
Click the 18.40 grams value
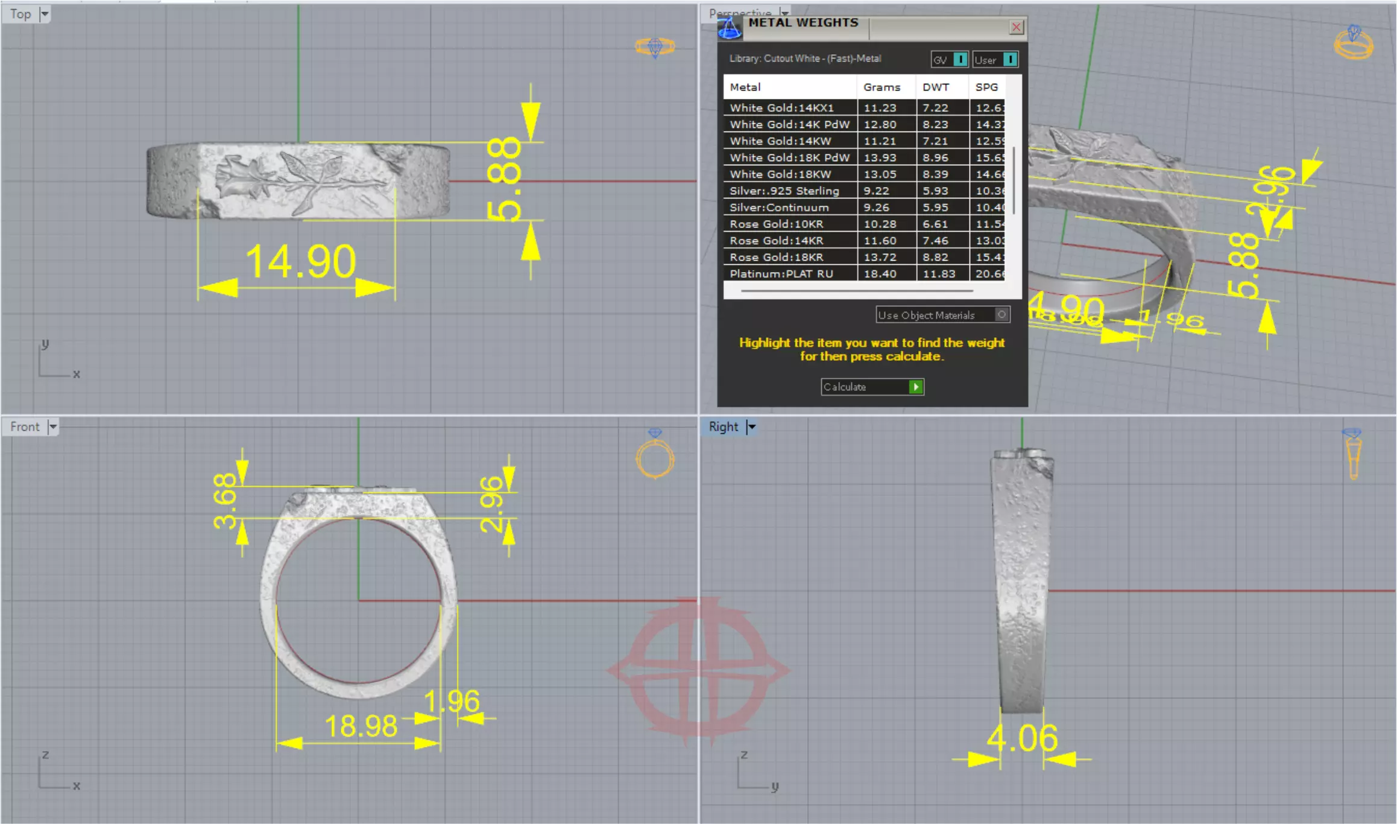pos(880,273)
